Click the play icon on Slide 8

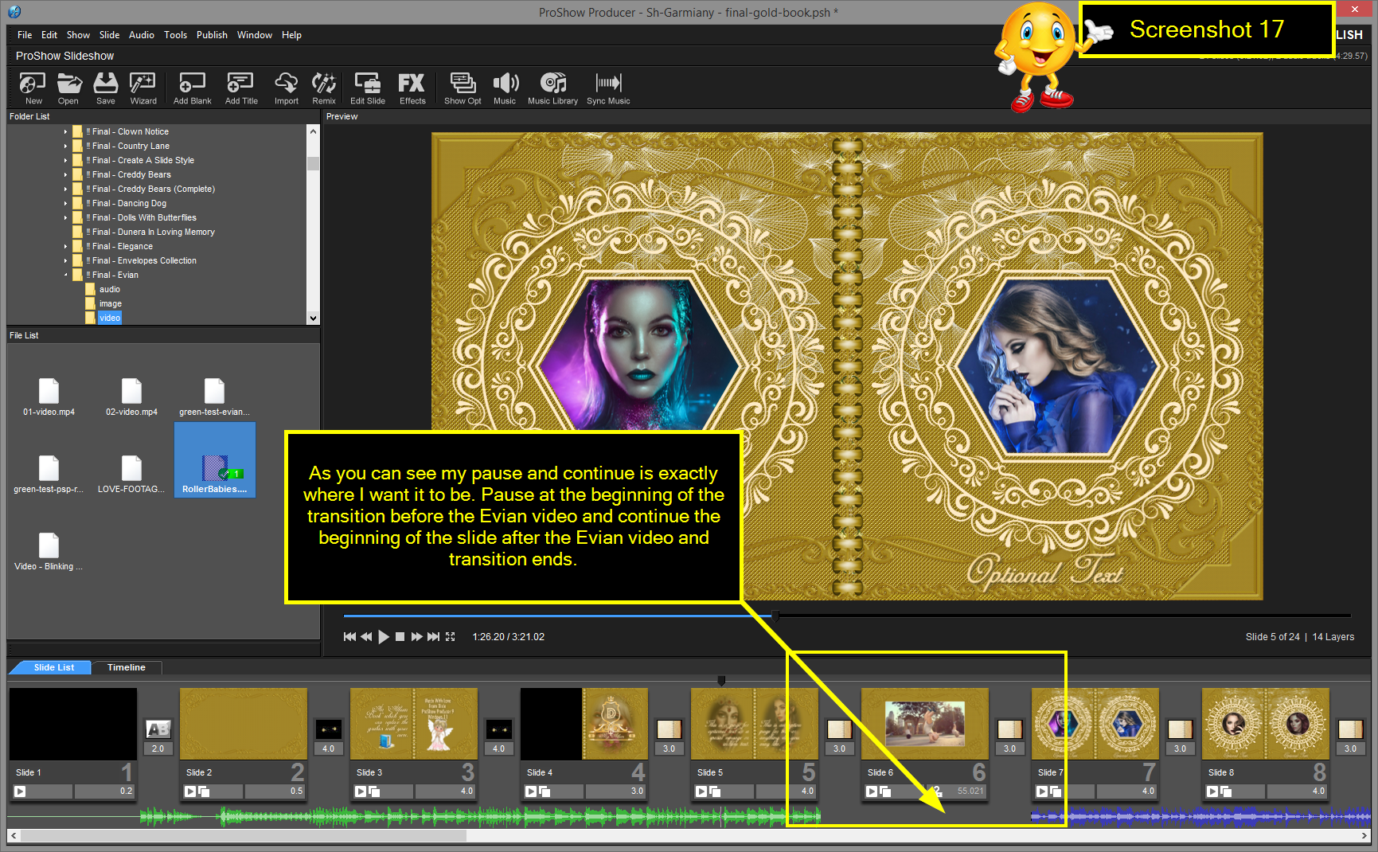pyautogui.click(x=1212, y=791)
